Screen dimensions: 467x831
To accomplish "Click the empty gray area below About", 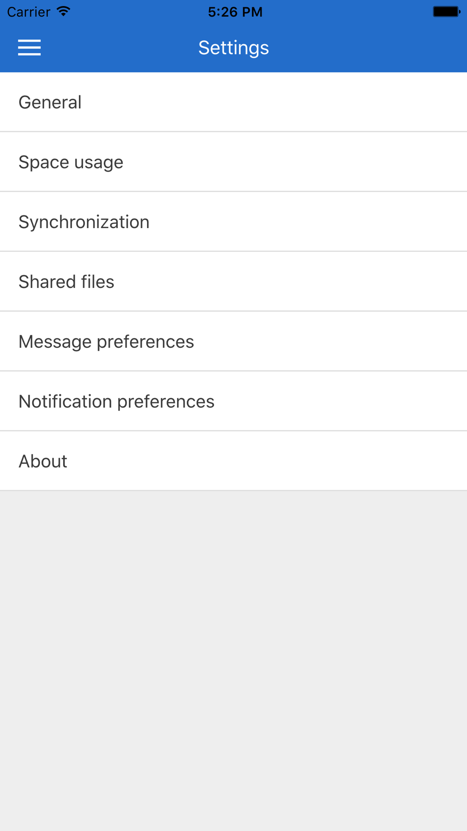I will pyautogui.click(x=233, y=661).
